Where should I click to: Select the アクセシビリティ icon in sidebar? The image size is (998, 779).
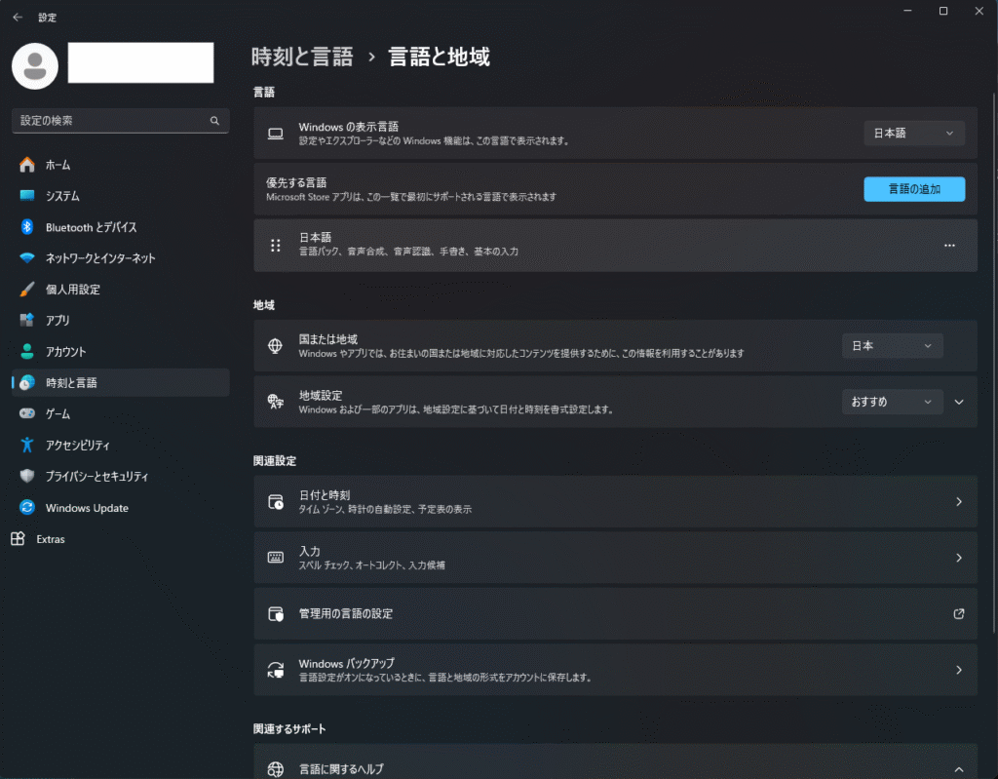27,446
